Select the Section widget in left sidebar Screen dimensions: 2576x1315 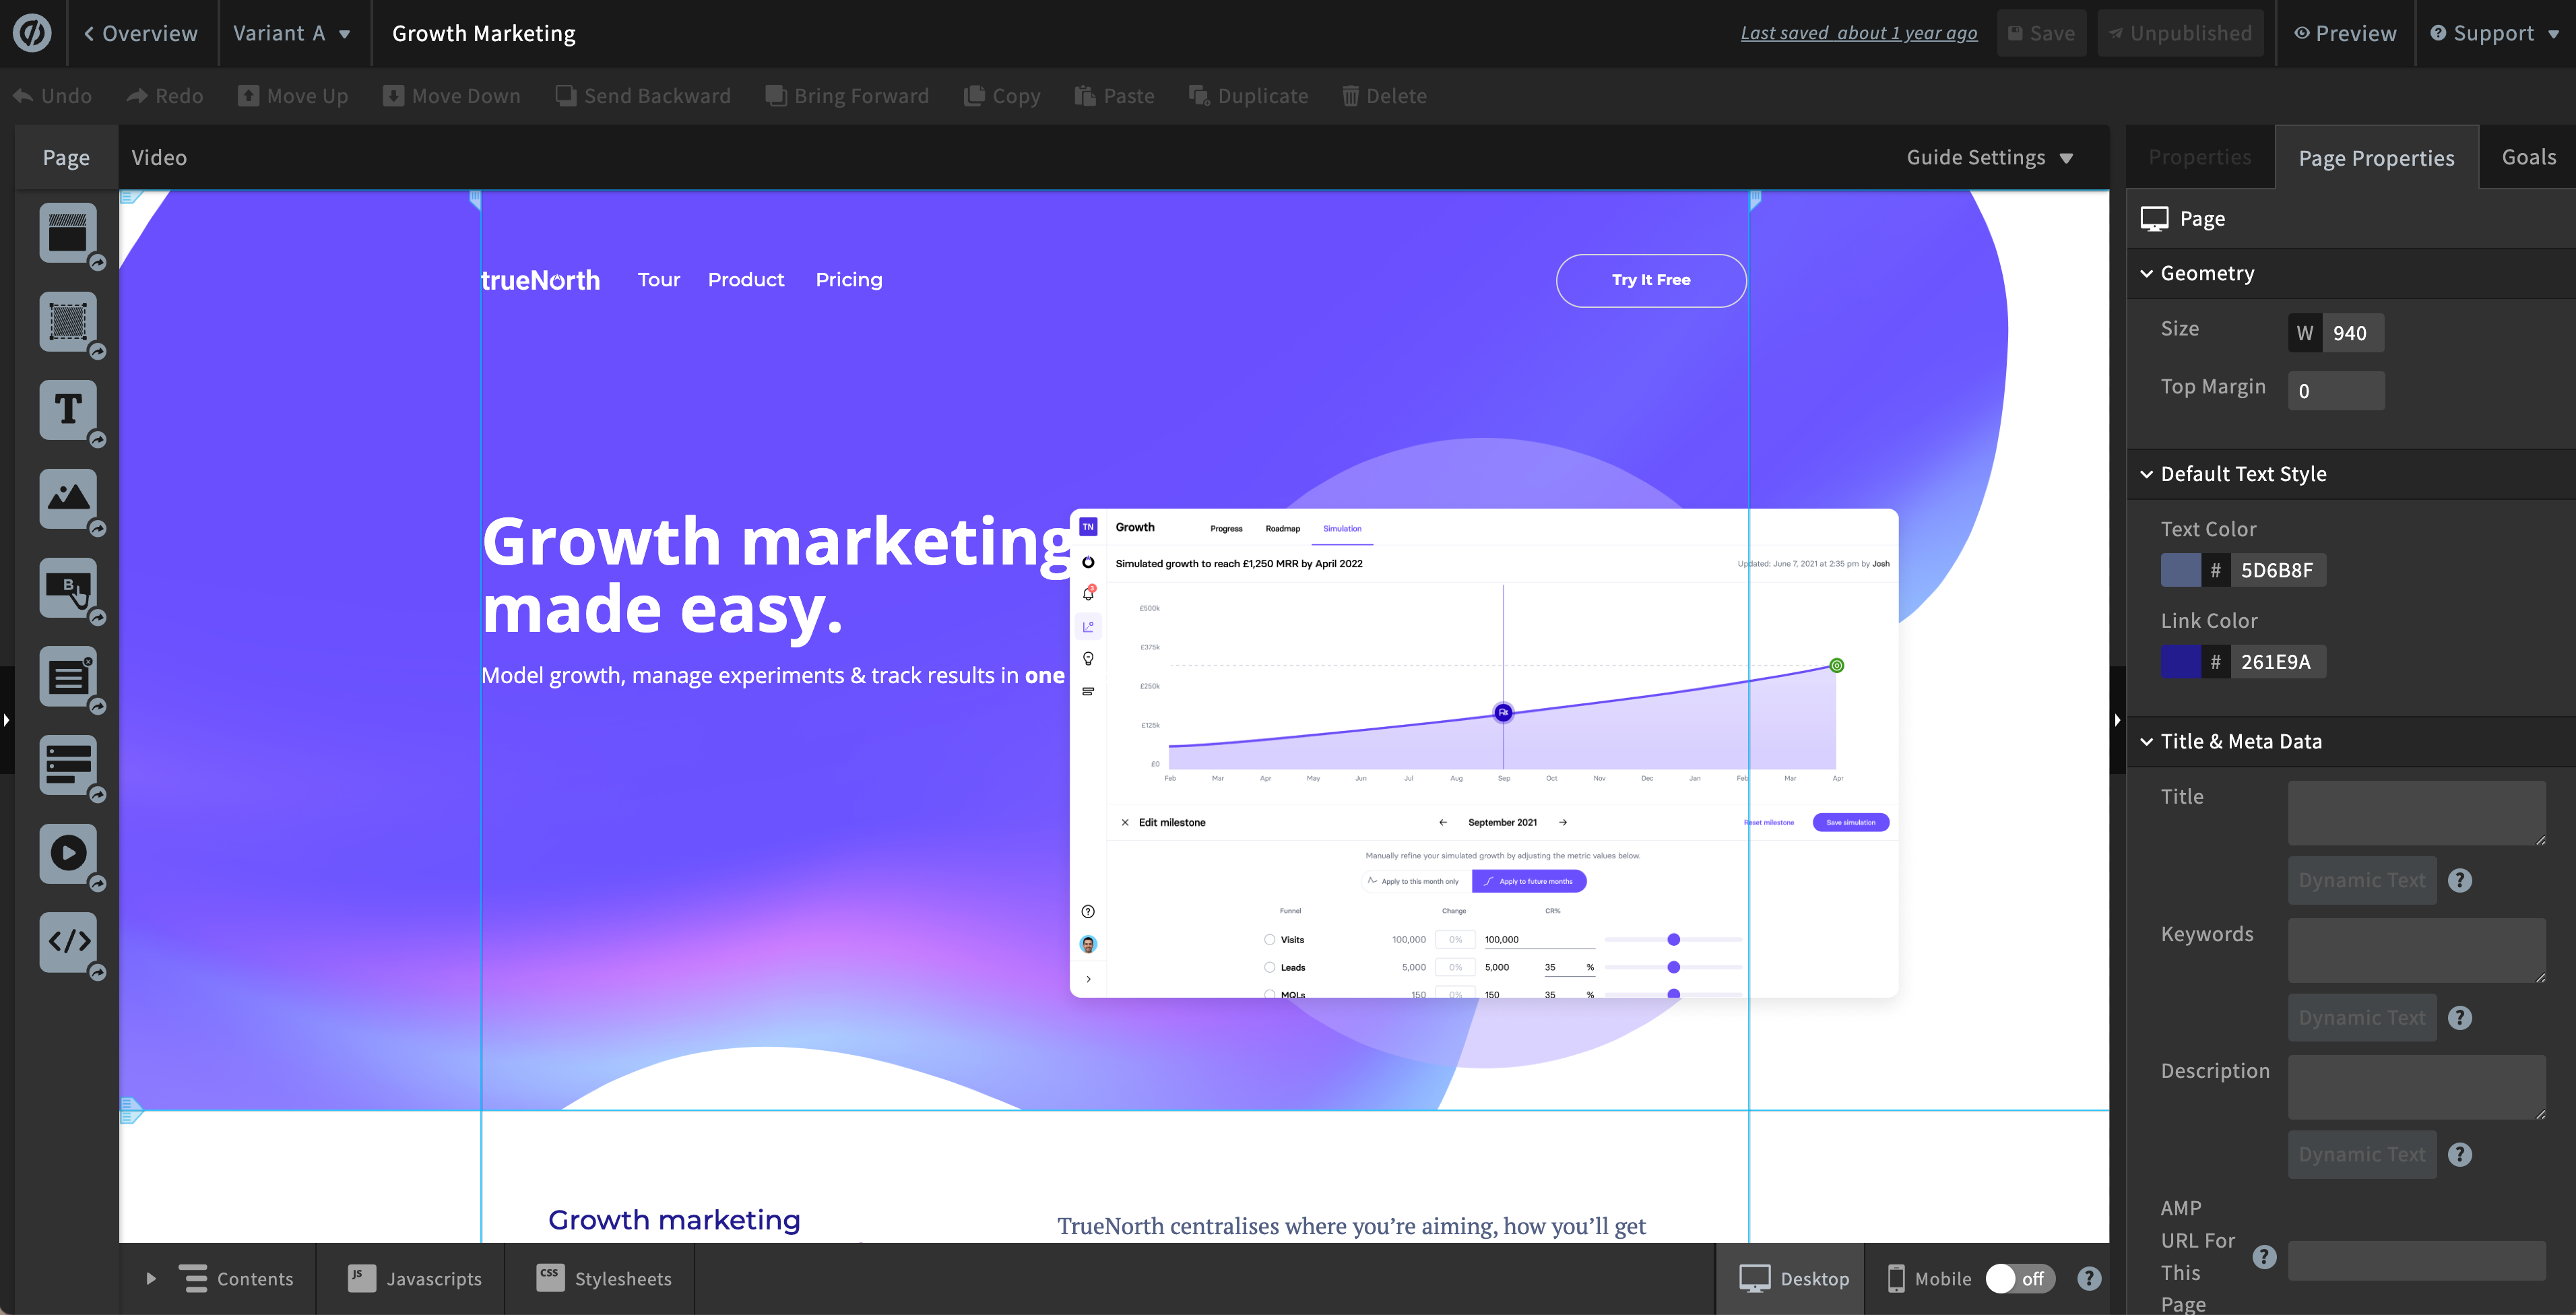pyautogui.click(x=68, y=233)
